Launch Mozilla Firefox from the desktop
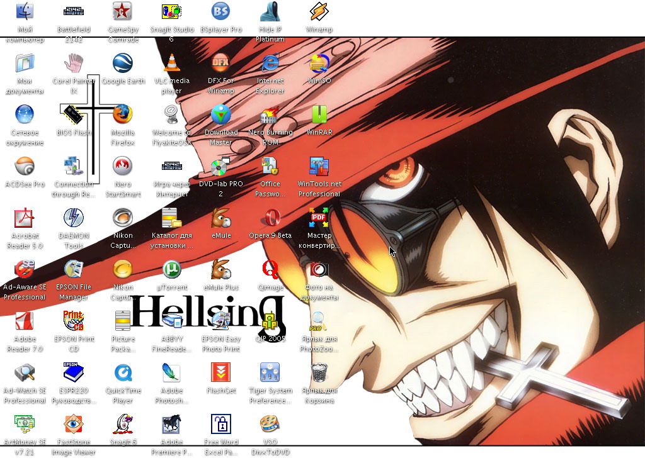The height and width of the screenshot is (468, 645). (x=123, y=114)
